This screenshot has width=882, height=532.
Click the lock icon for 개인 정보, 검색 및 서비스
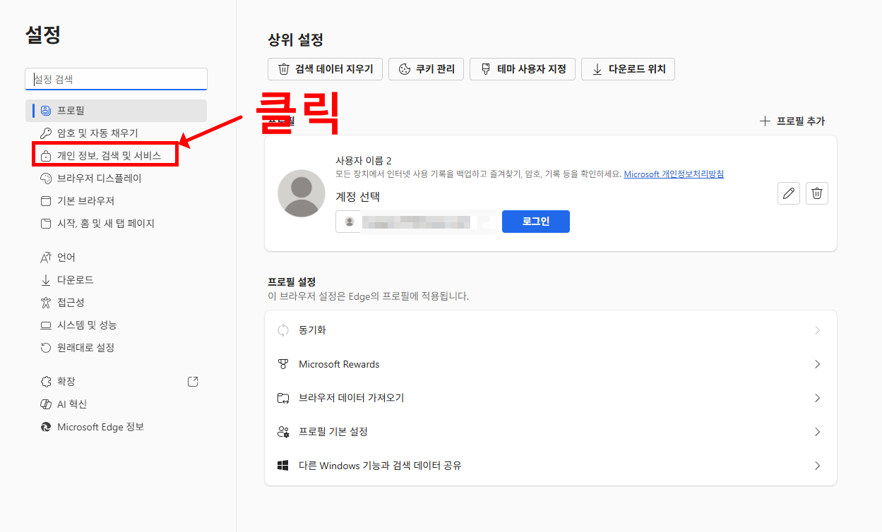pyautogui.click(x=46, y=156)
